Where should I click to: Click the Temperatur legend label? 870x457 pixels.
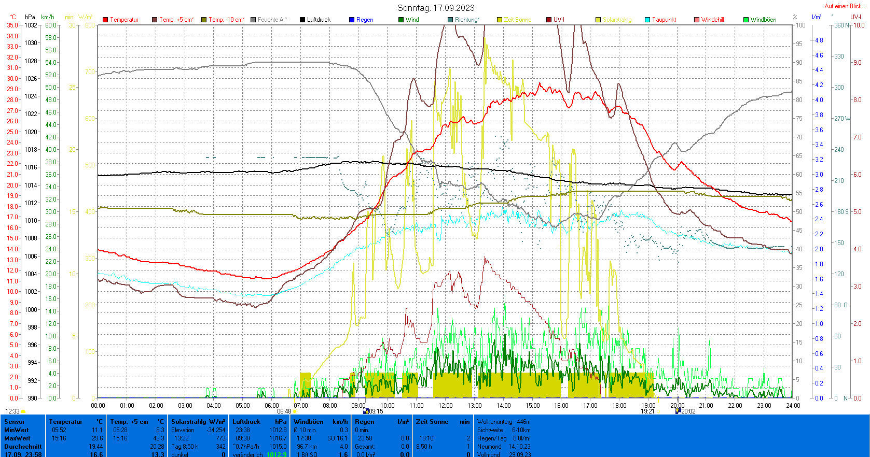(x=124, y=20)
